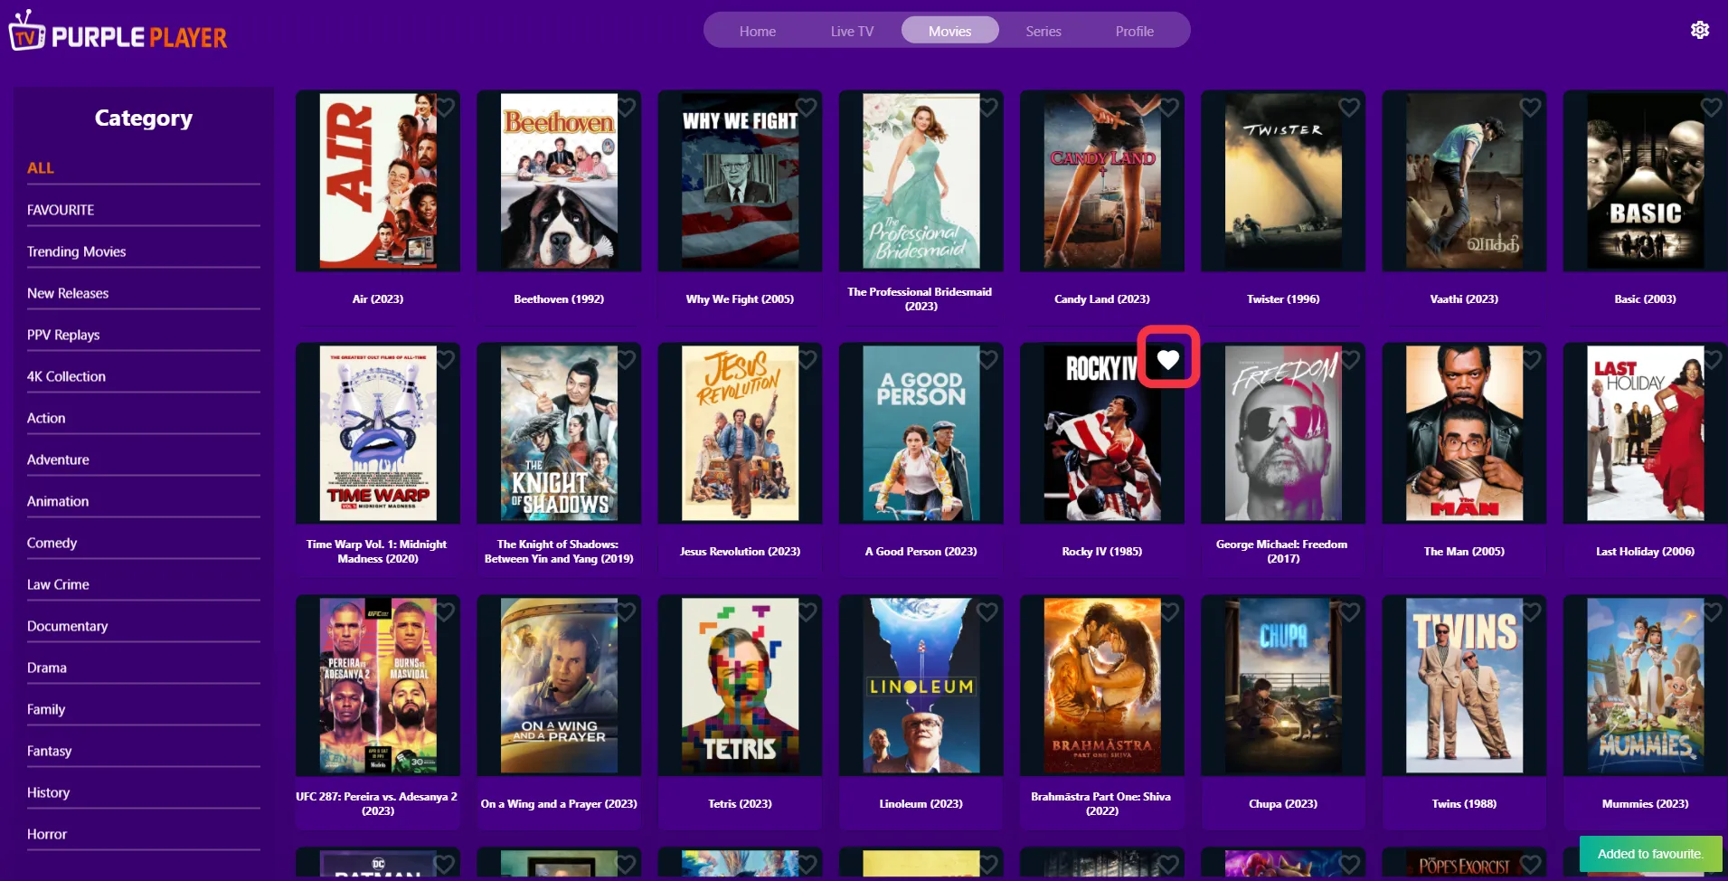Screen dimensions: 1728x881
Task: Select the Documentary category
Action: [x=143, y=626]
